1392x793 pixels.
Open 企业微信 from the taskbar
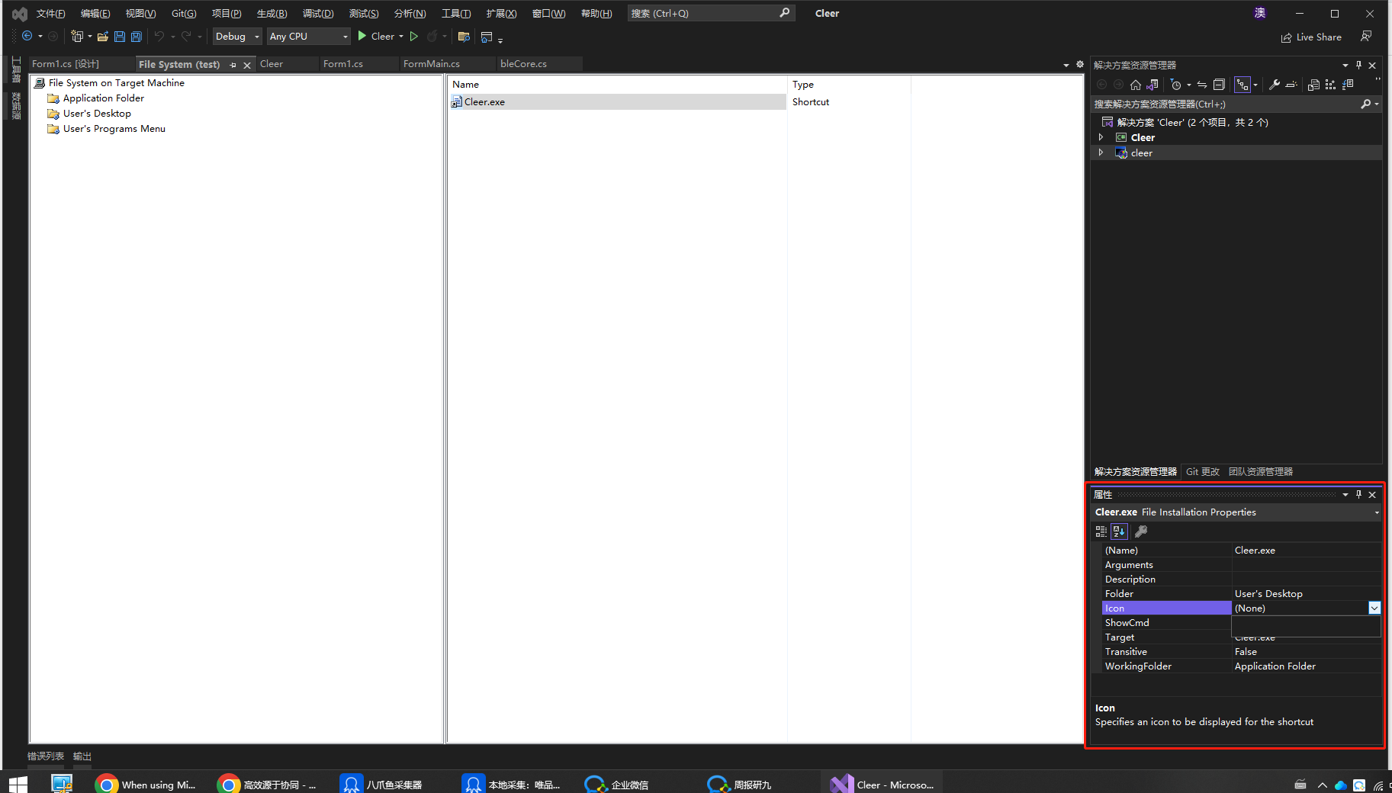click(617, 784)
